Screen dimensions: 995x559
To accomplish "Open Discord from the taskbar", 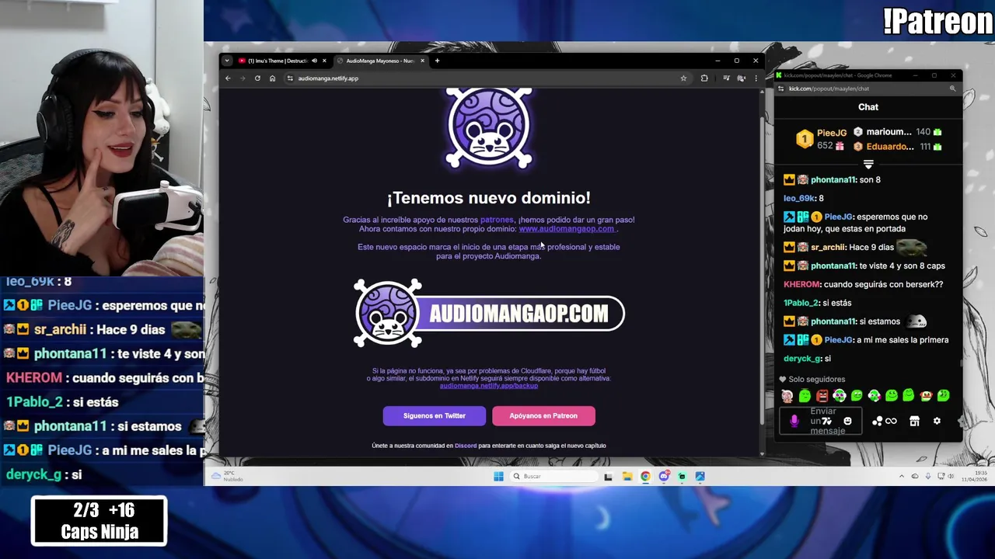I will pyautogui.click(x=664, y=476).
